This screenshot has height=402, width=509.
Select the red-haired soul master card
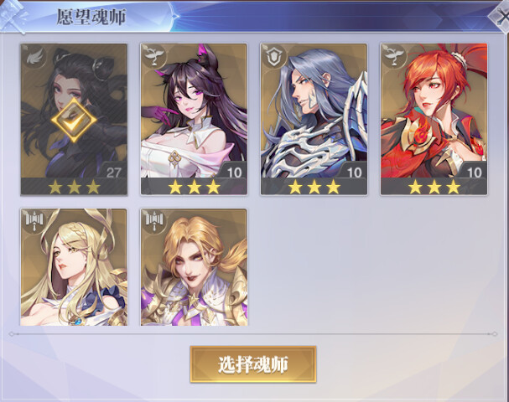434,119
